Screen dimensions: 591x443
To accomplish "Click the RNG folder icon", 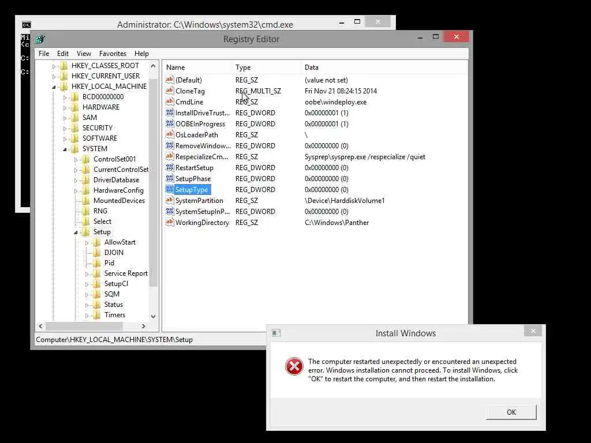I will (86, 211).
